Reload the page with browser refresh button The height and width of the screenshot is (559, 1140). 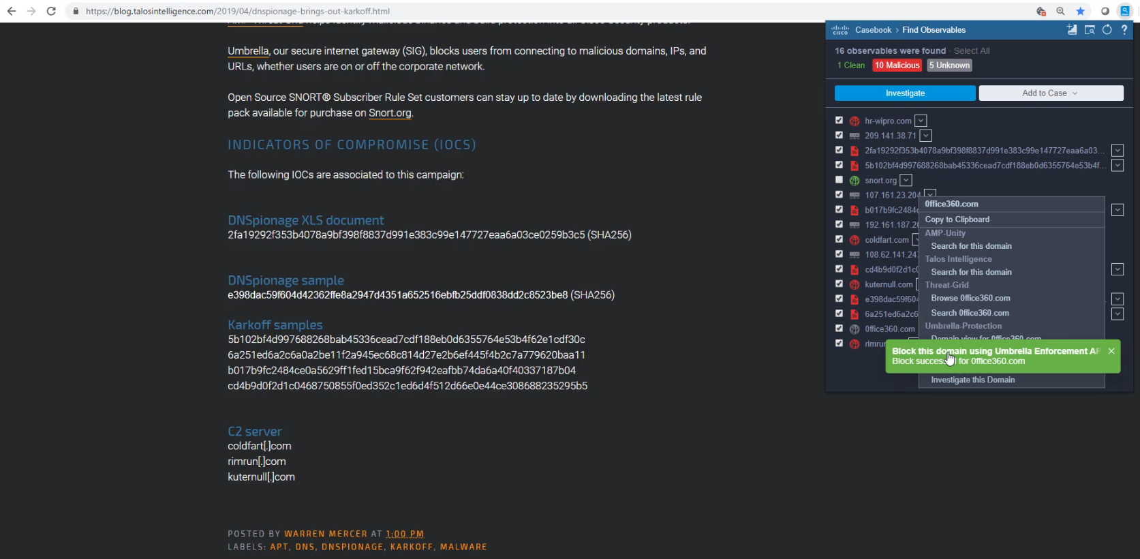(51, 11)
